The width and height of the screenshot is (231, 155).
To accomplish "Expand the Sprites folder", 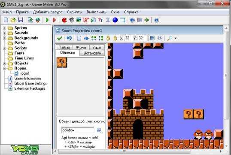I will [x=5, y=28].
